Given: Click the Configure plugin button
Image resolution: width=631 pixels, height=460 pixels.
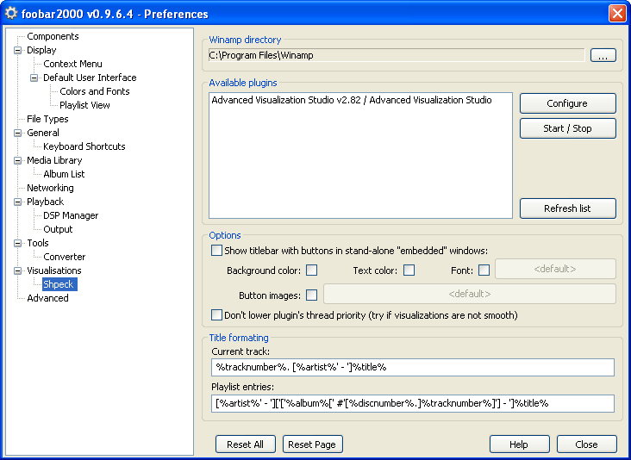Looking at the screenshot, I should (567, 103).
